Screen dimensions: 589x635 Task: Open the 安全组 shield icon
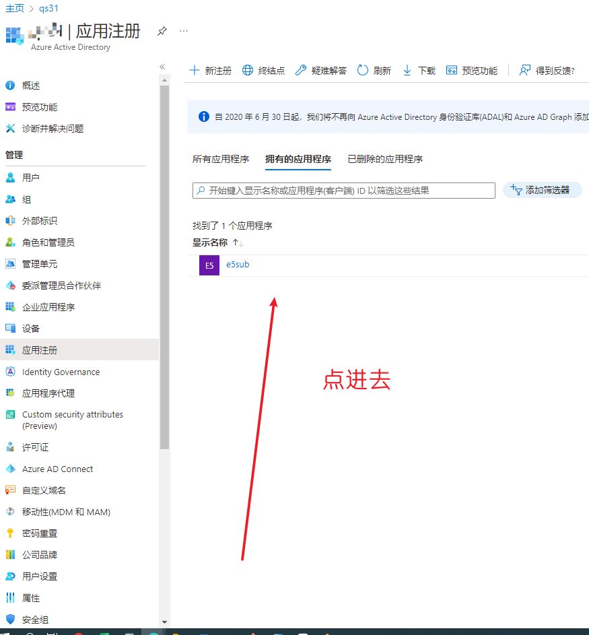tap(10, 620)
